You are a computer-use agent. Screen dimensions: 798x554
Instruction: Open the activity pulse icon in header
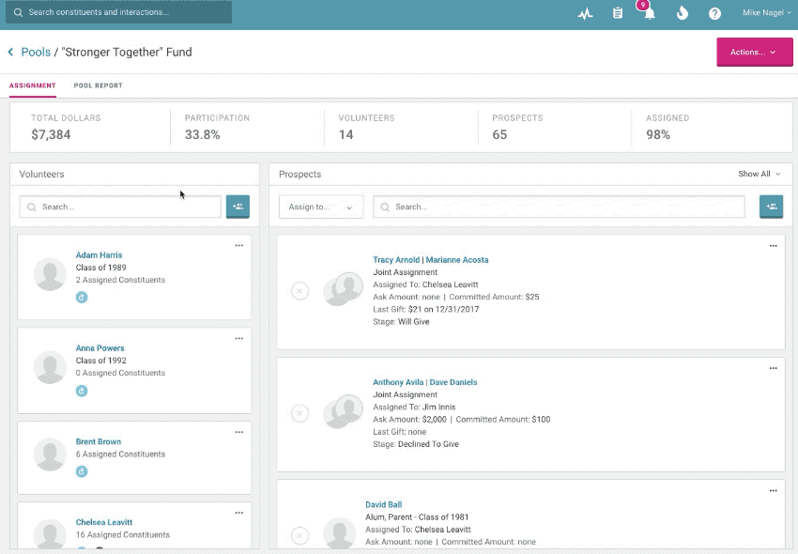point(585,13)
